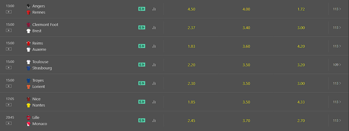Open the Monaco team name link
The height and width of the screenshot is (131, 349).
(40, 124)
